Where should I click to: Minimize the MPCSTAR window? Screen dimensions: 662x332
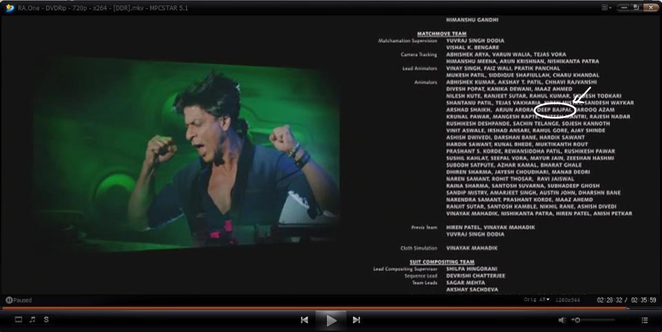click(624, 7)
